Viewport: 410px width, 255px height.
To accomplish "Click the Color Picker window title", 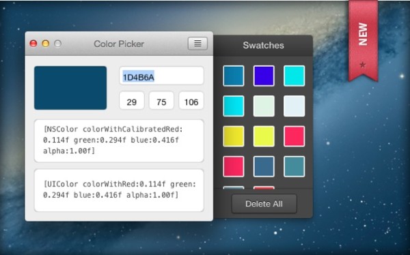I will point(119,44).
